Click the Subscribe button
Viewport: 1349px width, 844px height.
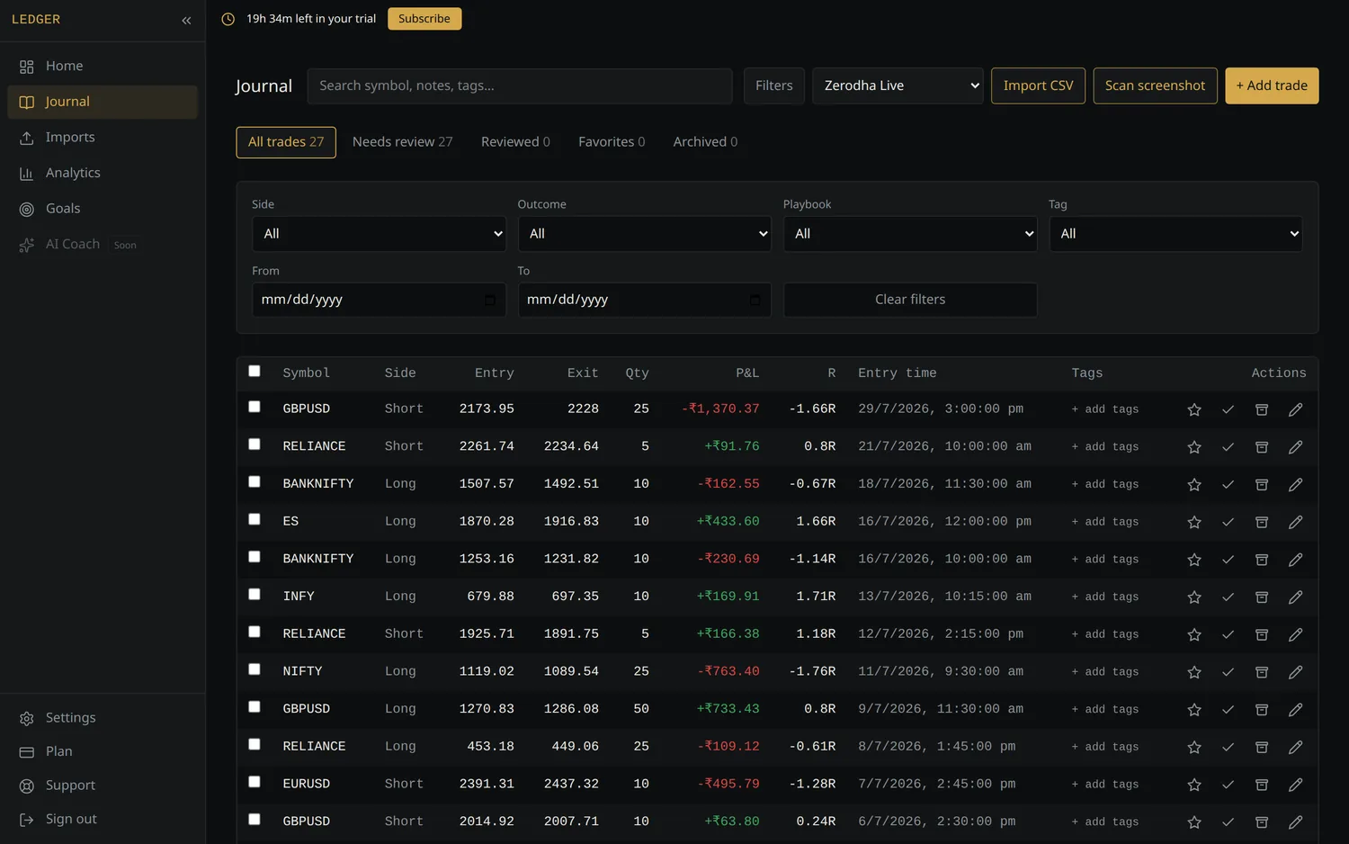pos(424,19)
